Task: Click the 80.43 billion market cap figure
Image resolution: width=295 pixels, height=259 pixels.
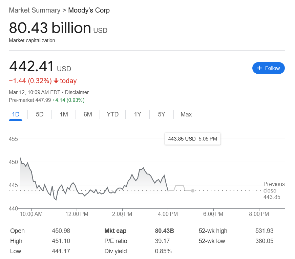Action: click(50, 28)
